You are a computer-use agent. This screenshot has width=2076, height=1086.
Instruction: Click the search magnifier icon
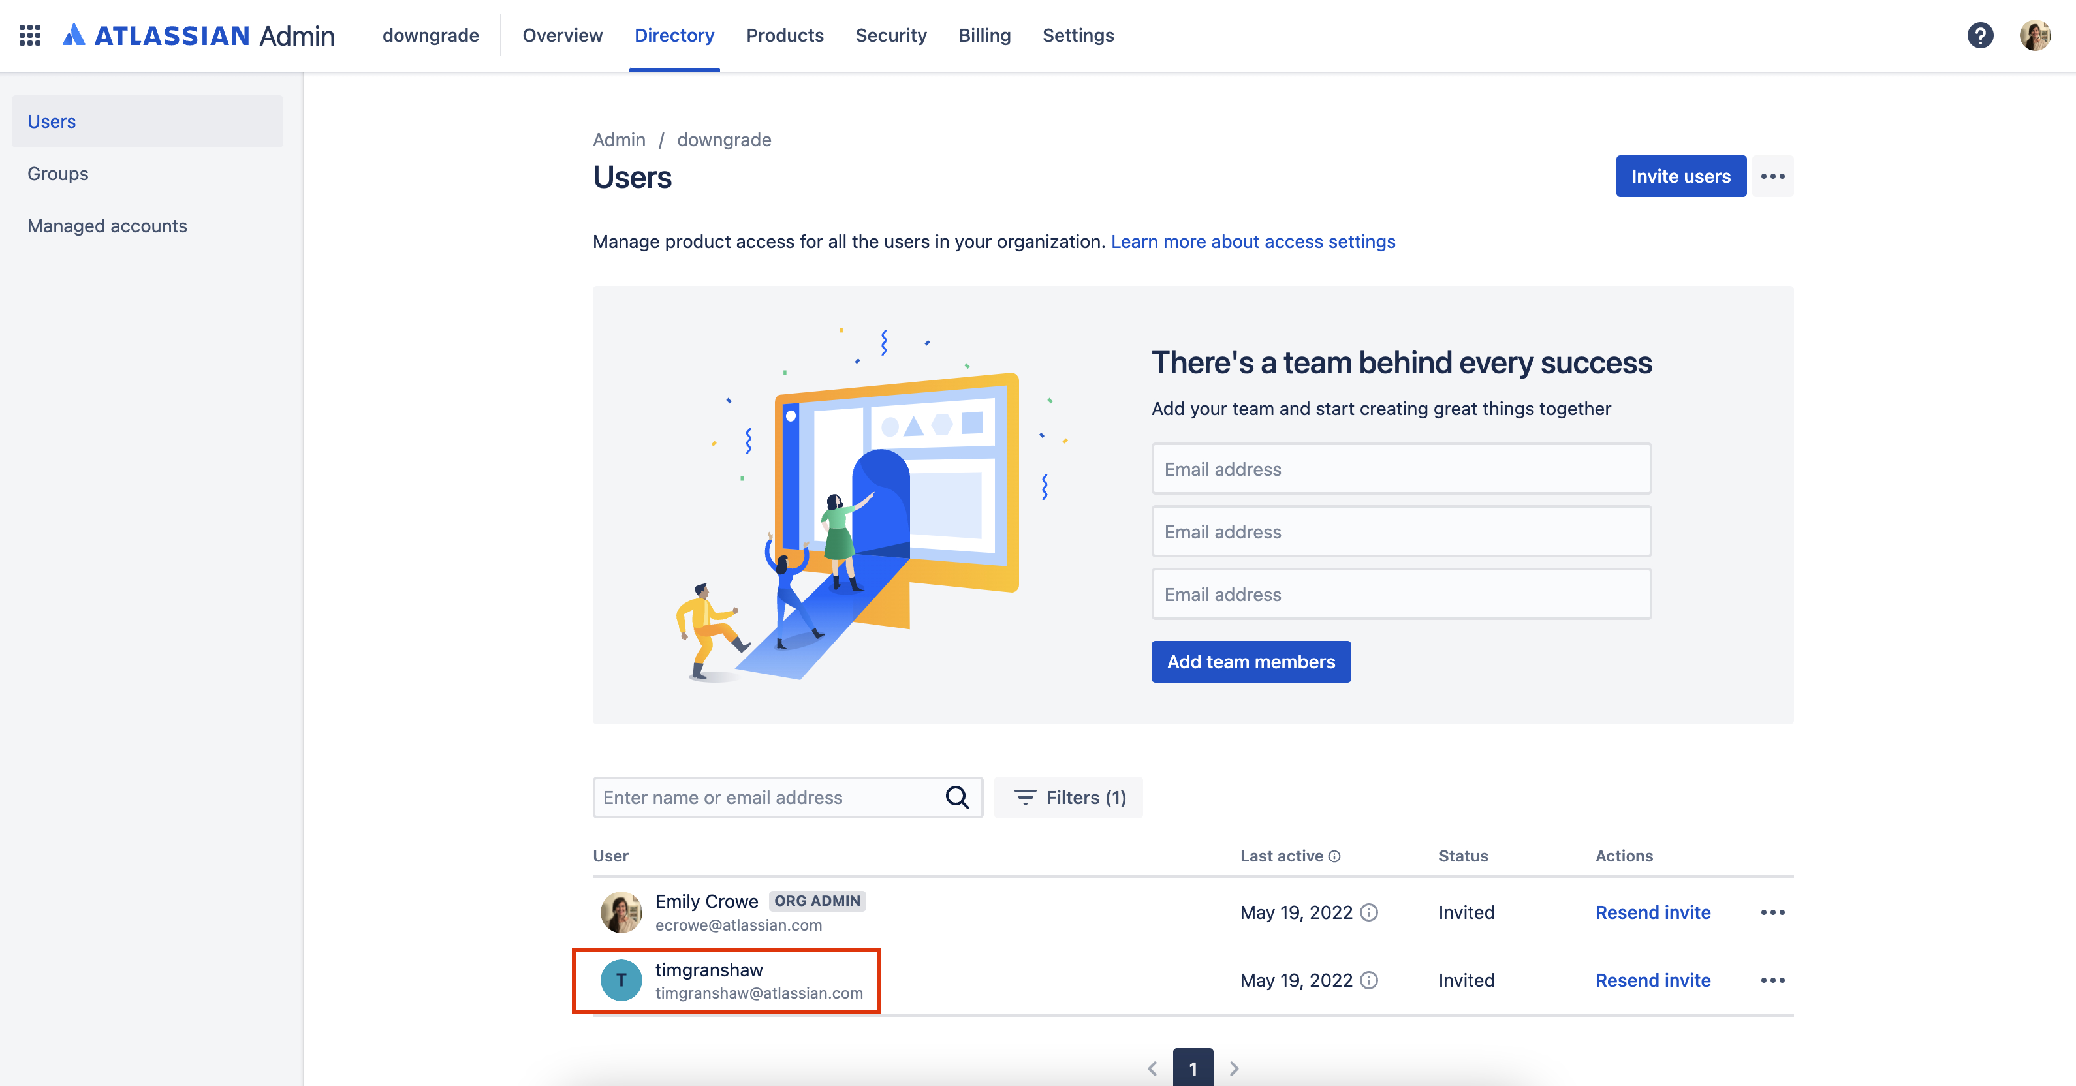point(957,797)
